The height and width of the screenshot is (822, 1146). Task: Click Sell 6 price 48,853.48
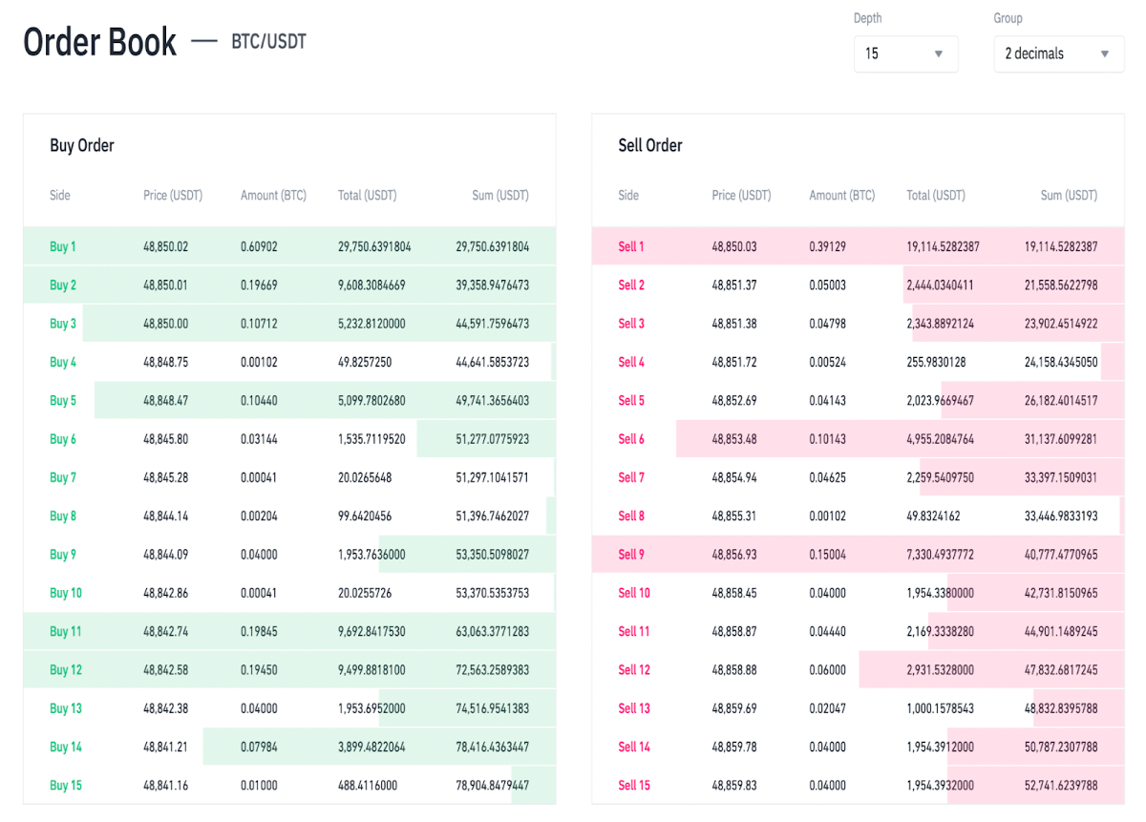(734, 439)
